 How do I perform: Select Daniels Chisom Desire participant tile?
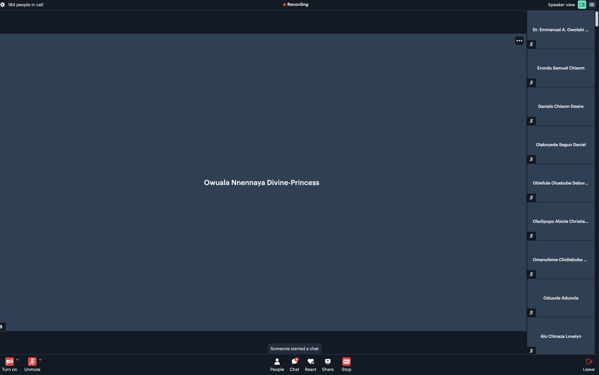tap(561, 106)
